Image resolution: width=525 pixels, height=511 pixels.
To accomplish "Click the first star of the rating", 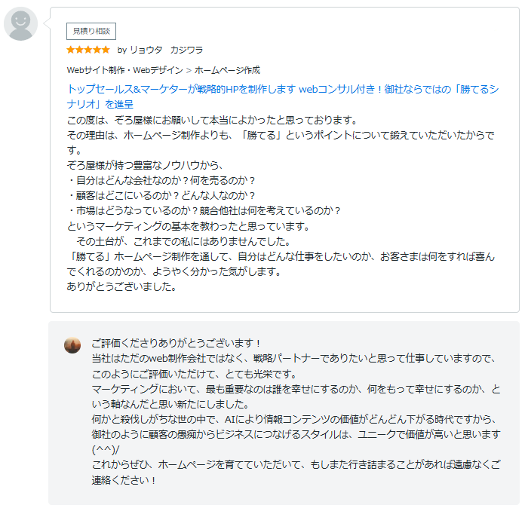I will (71, 50).
